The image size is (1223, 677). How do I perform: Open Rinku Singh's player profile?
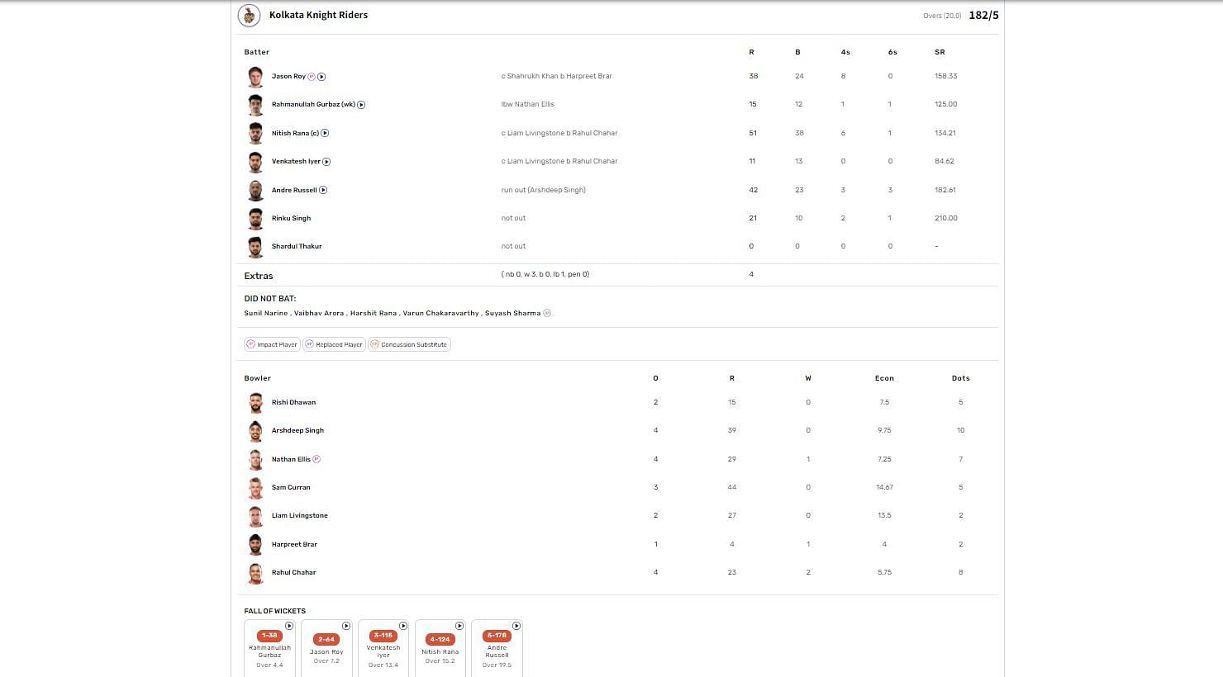point(291,219)
